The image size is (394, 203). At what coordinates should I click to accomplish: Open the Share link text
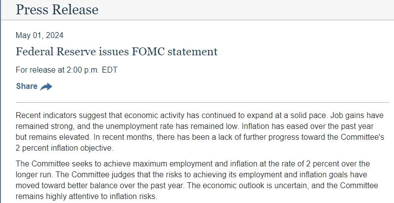tap(27, 86)
